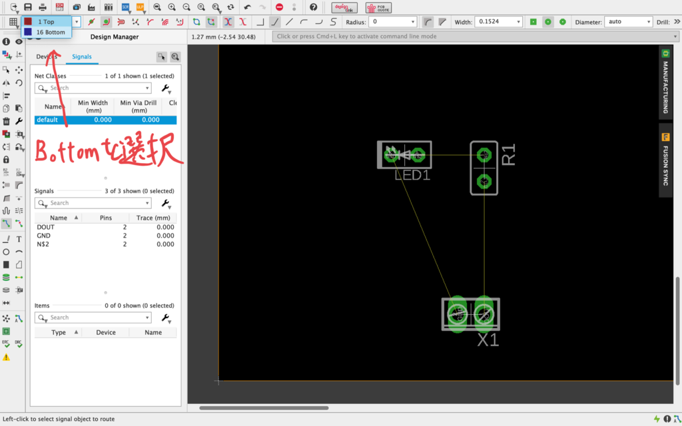Select the DOUT signal row

point(106,228)
